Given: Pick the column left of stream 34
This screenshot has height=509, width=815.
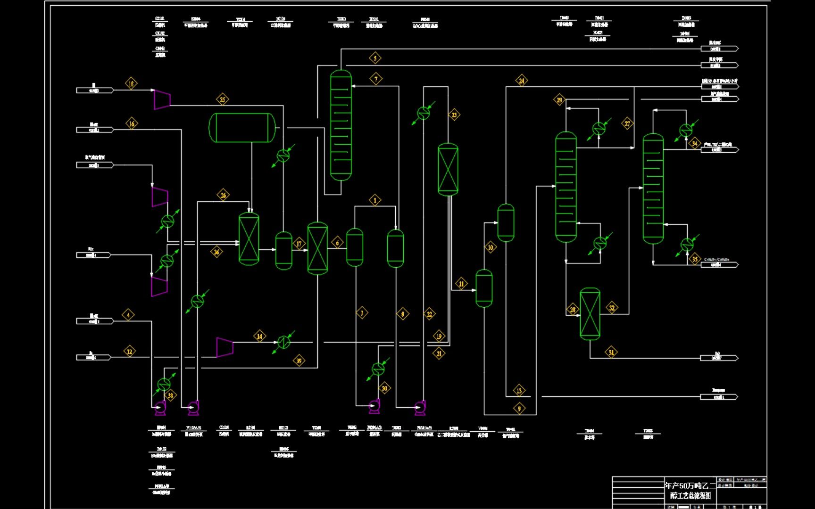Looking at the screenshot, I should click(653, 189).
